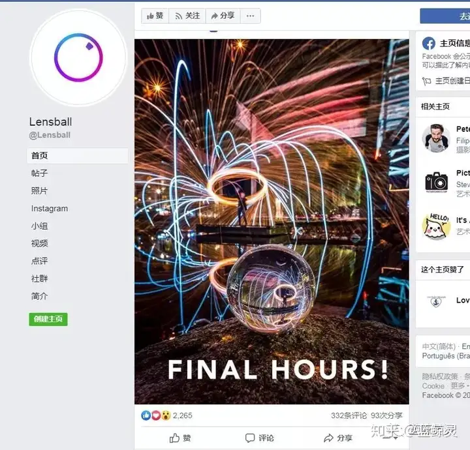Screen dimensions: 470x450
Task: Share the page using the top 分享 button
Action: pyautogui.click(x=223, y=16)
